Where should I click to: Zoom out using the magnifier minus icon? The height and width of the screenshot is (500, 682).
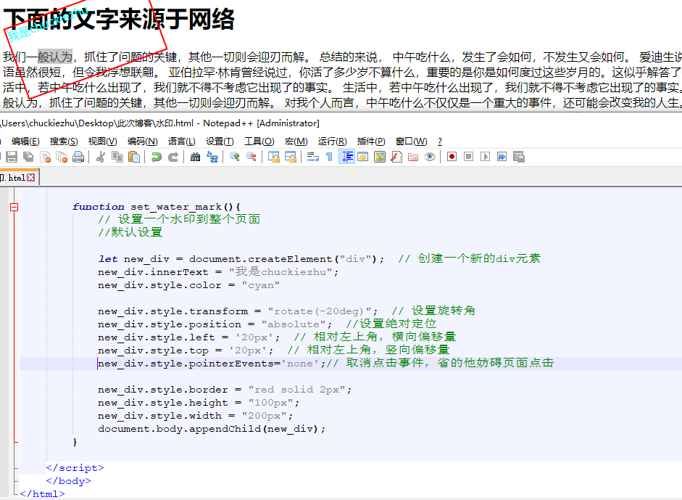pos(251,157)
